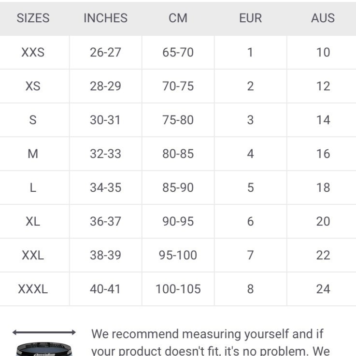Click the INCHES column header

[x=105, y=18]
